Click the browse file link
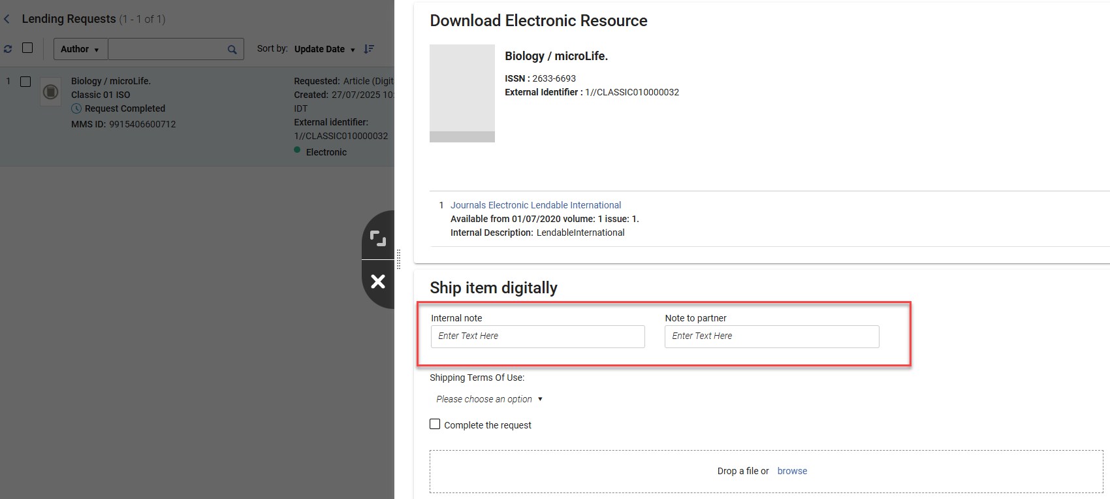Image resolution: width=1110 pixels, height=499 pixels. (792, 471)
